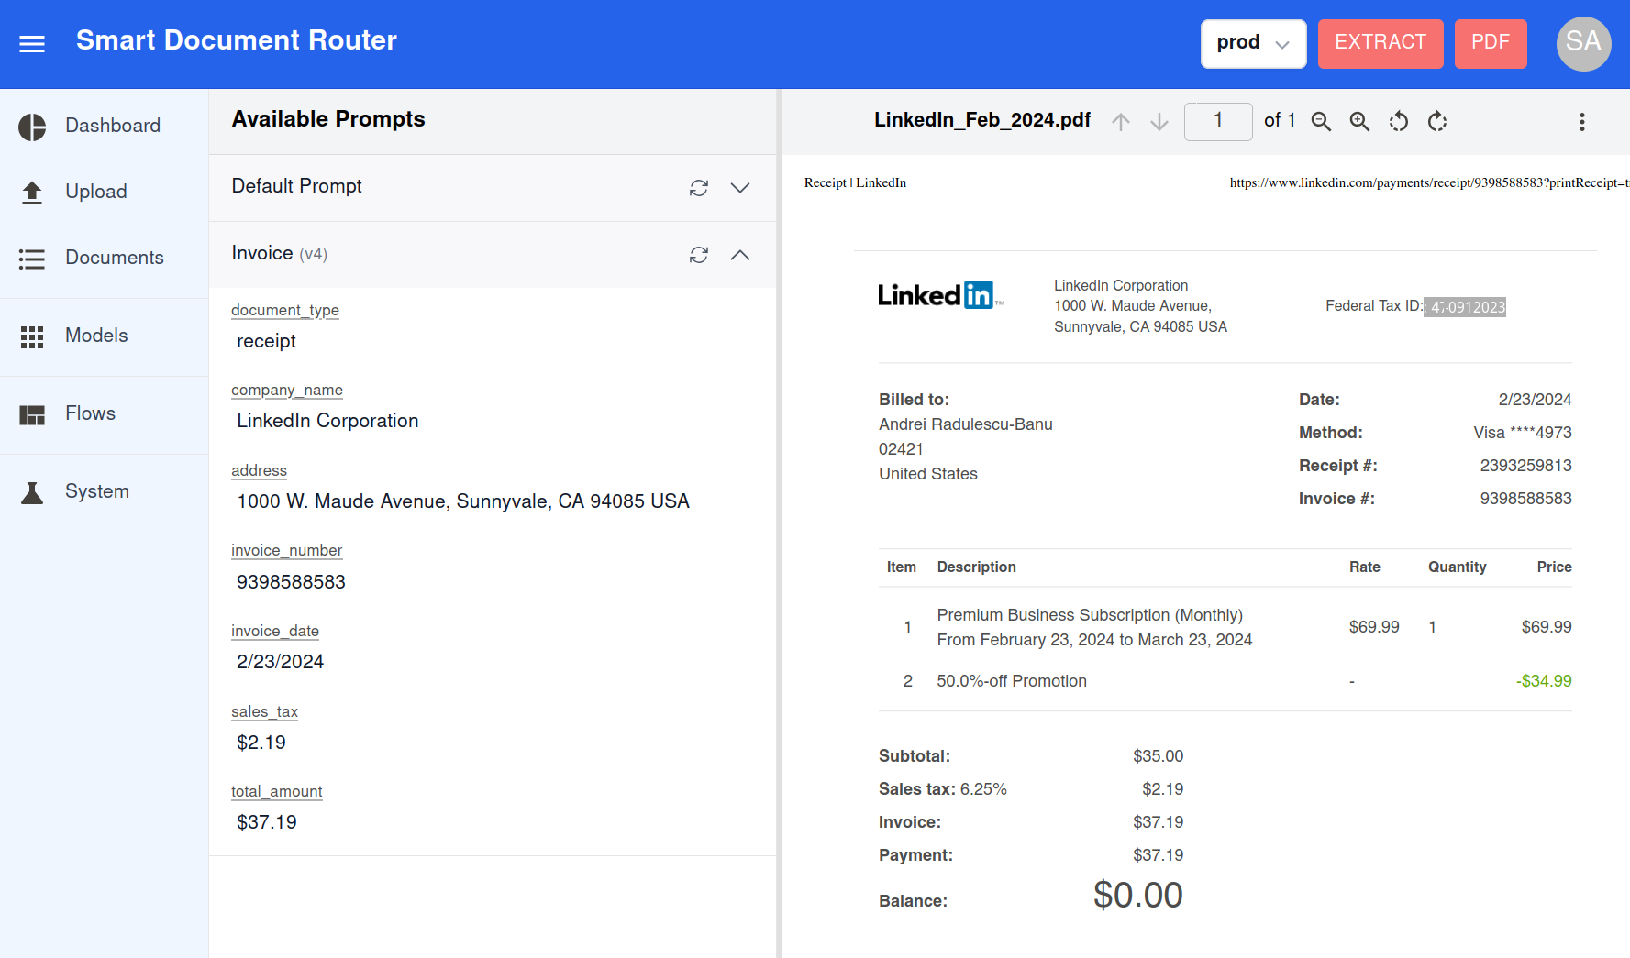
Task: Click the company_name field label
Action: 287,390
